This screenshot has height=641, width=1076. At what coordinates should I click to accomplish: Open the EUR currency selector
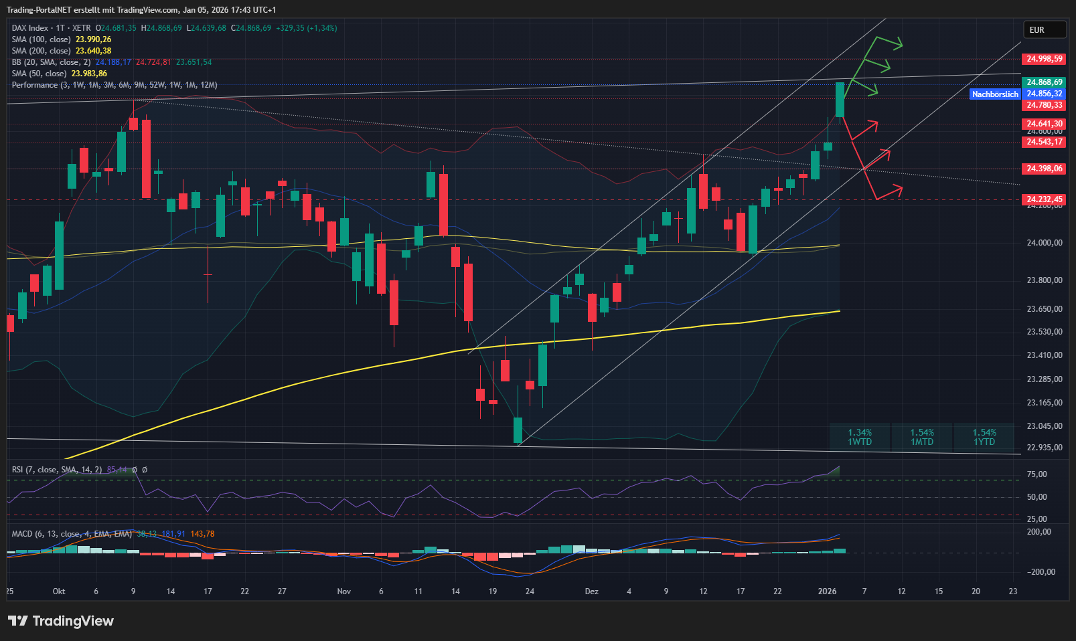point(1043,30)
